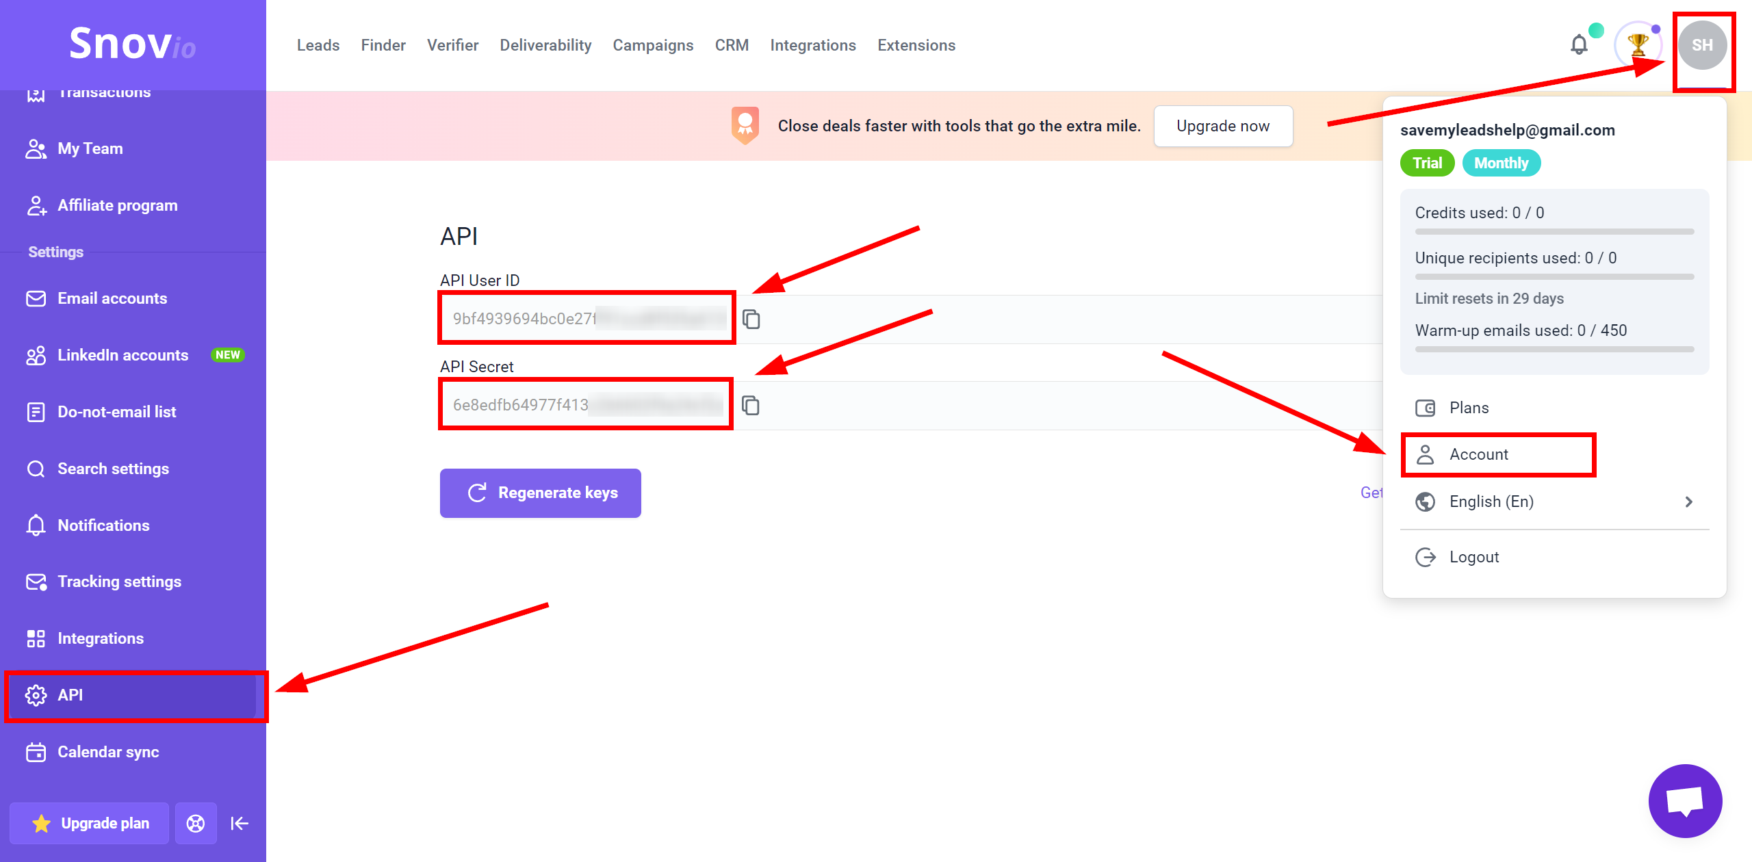Image resolution: width=1752 pixels, height=862 pixels.
Task: Open the Campaigns top menu
Action: 654,45
